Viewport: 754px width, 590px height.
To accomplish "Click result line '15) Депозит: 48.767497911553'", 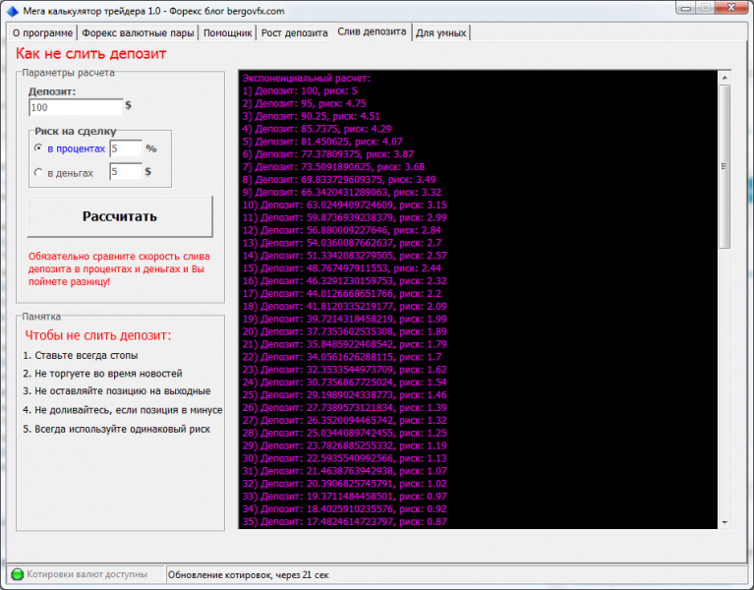I will click(x=341, y=268).
